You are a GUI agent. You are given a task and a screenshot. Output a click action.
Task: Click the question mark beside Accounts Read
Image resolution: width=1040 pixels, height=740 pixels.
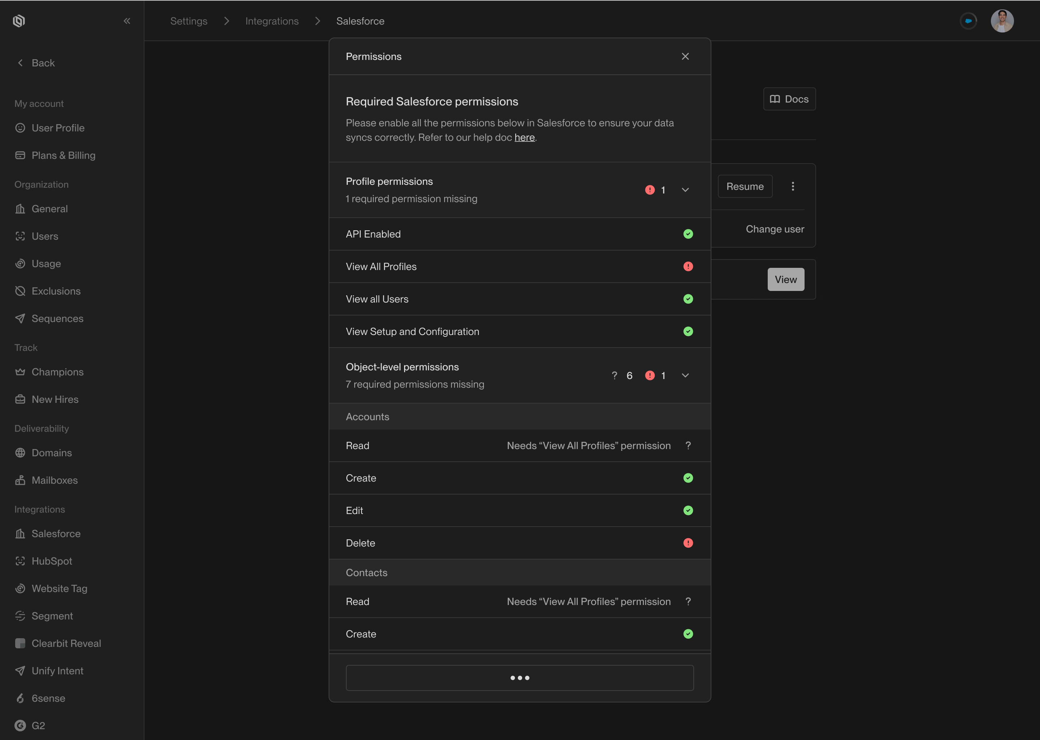pos(688,446)
